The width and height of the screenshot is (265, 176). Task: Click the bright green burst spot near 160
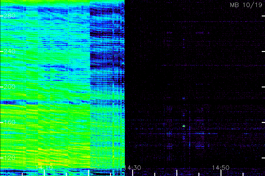[x=184, y=126]
